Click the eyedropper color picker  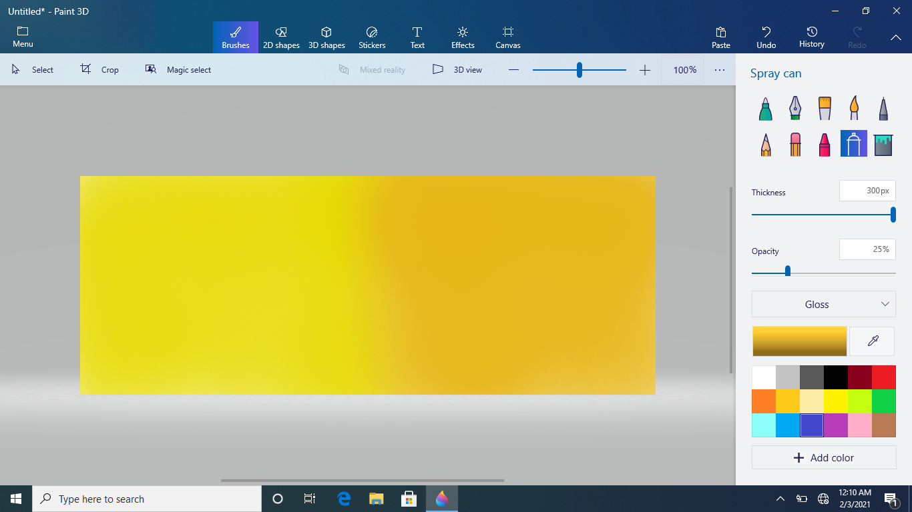872,341
